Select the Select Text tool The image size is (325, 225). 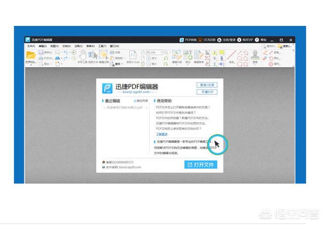coord(93,55)
